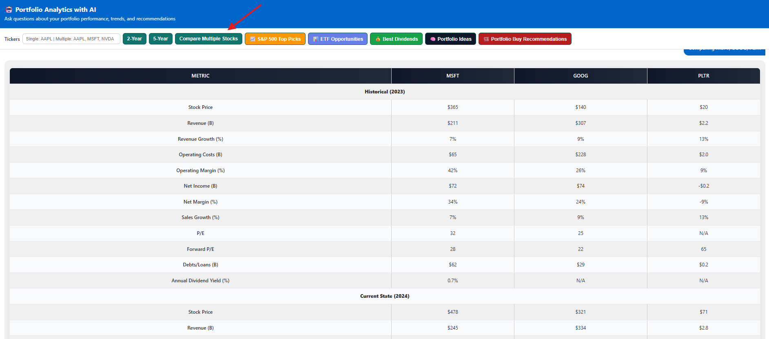
Task: Select MSFT operating margin 42%
Action: tap(453, 171)
